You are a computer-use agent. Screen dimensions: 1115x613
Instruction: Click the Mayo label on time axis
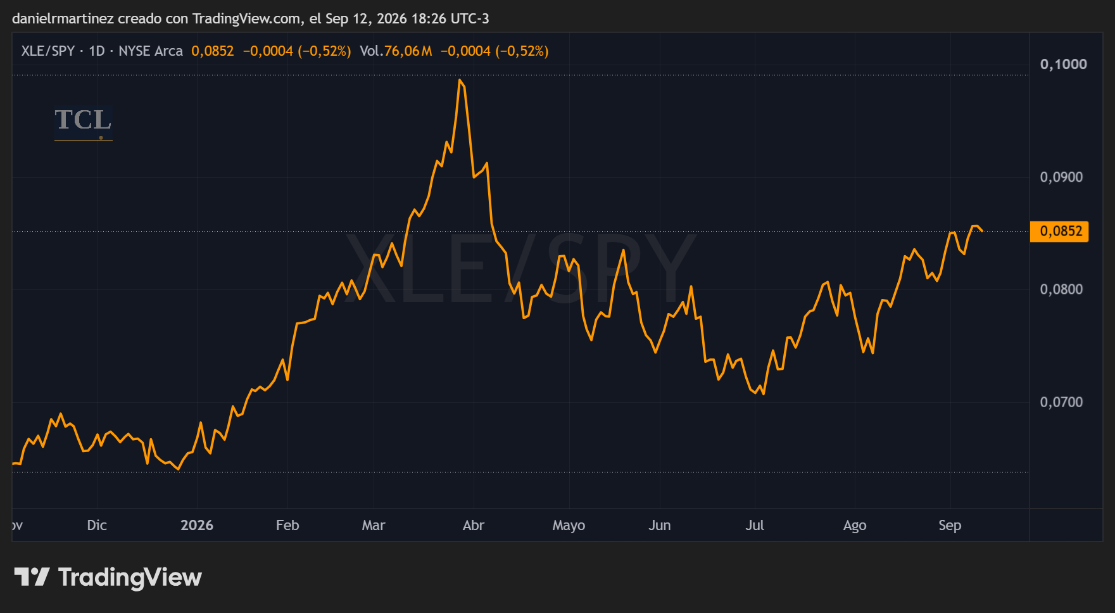pyautogui.click(x=569, y=525)
